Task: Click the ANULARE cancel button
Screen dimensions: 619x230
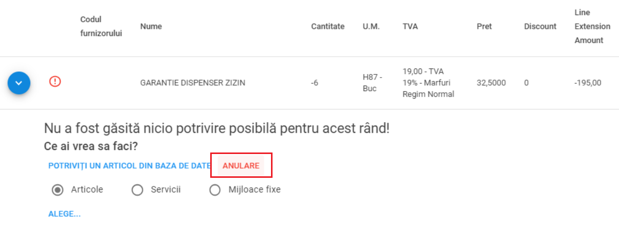Action: tap(241, 166)
